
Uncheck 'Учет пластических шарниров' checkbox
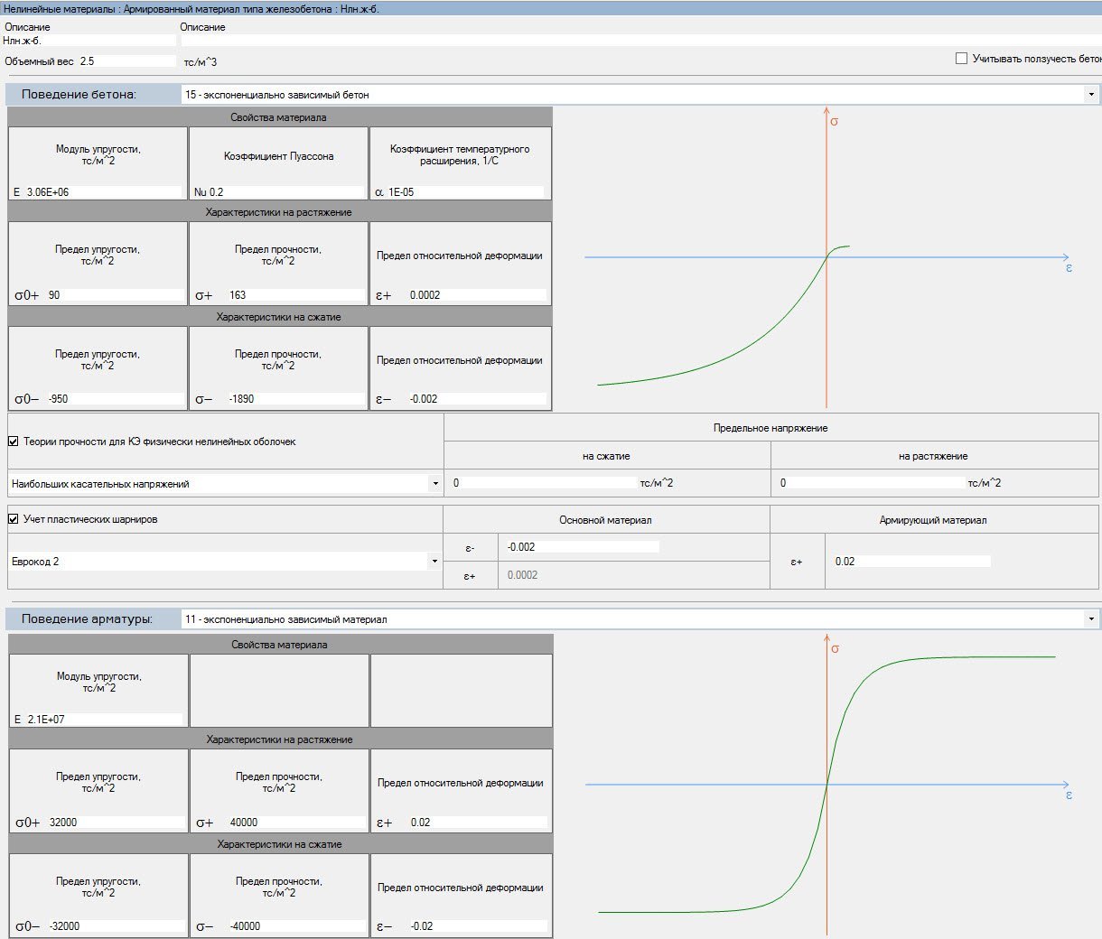click(14, 519)
